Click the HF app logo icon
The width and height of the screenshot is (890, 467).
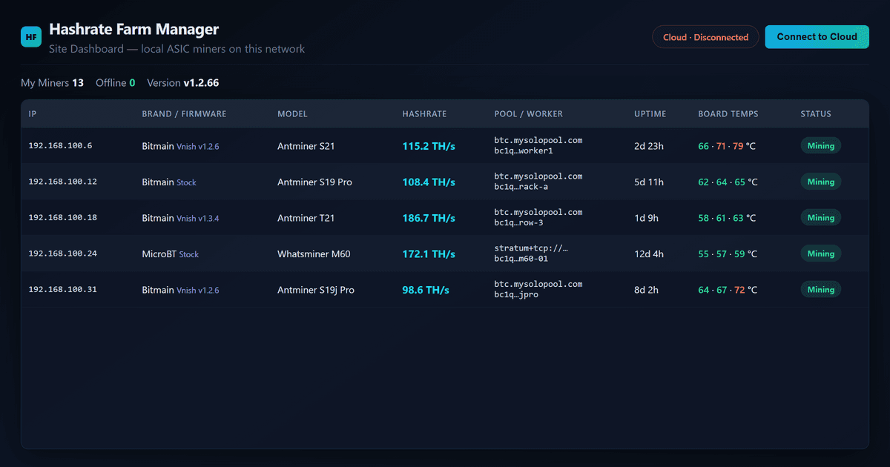tap(31, 37)
